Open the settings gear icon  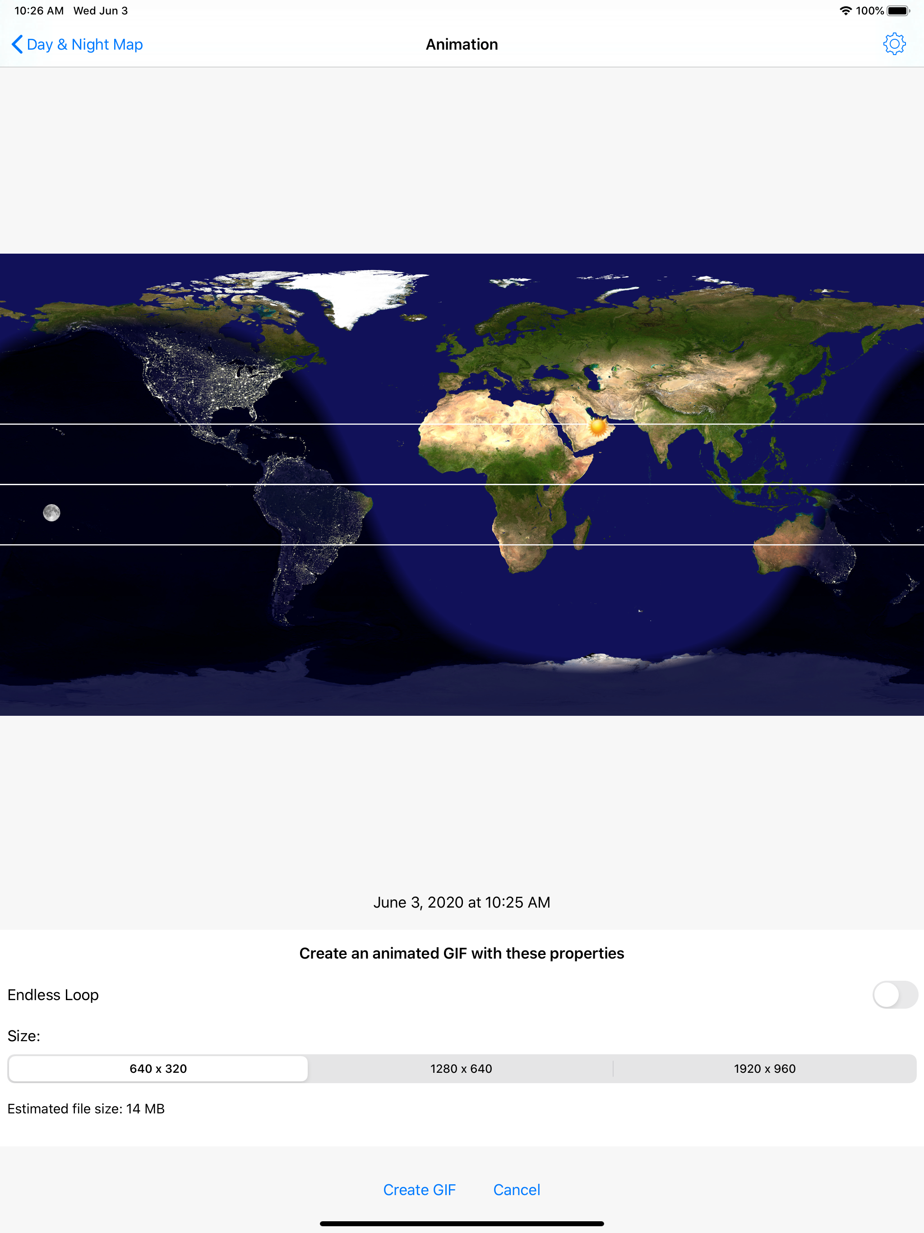[895, 44]
